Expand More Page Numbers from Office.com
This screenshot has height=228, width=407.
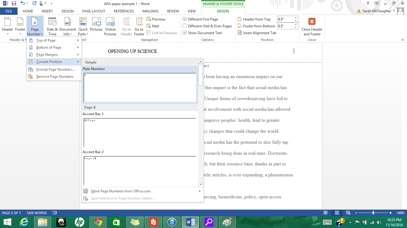tap(121, 191)
